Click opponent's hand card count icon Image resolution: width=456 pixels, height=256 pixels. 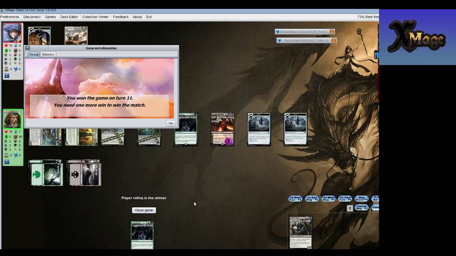pos(16,46)
